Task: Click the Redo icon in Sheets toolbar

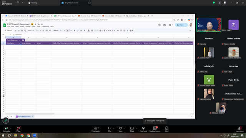Action: [19, 31]
